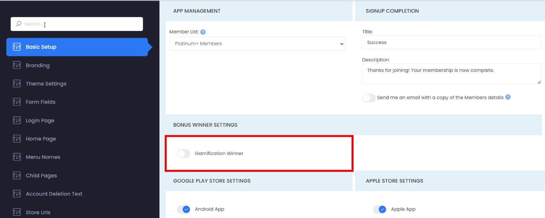This screenshot has height=218, width=545.
Task: Open Account Deletion Text section
Action: [x=54, y=194]
